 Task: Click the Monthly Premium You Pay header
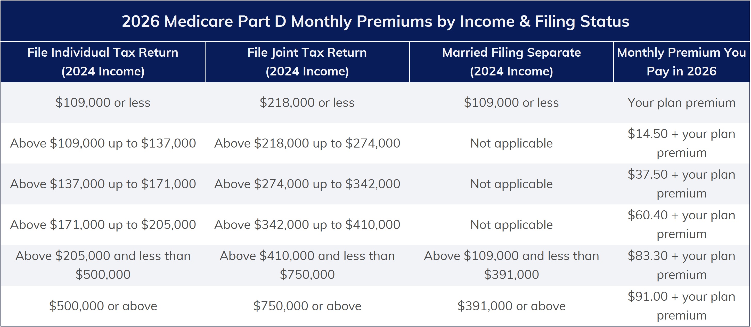[x=681, y=62]
